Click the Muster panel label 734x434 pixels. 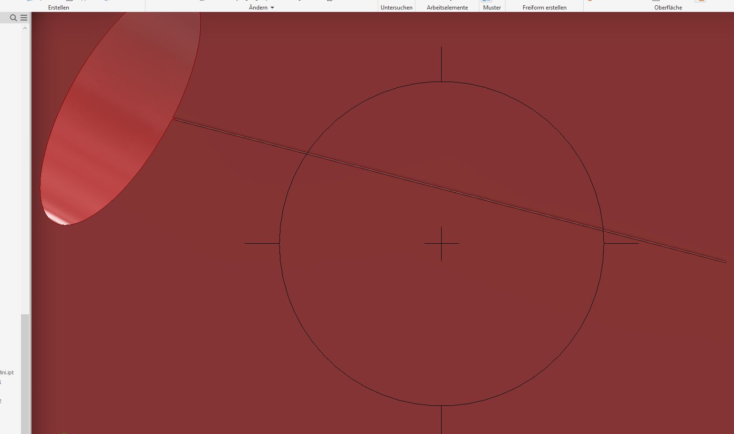(x=492, y=8)
